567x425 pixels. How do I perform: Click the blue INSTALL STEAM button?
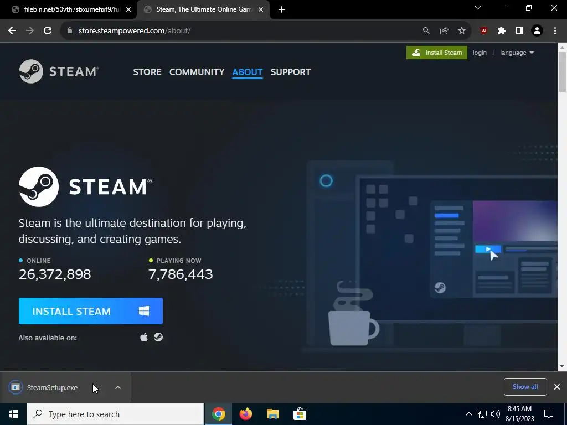point(91,311)
